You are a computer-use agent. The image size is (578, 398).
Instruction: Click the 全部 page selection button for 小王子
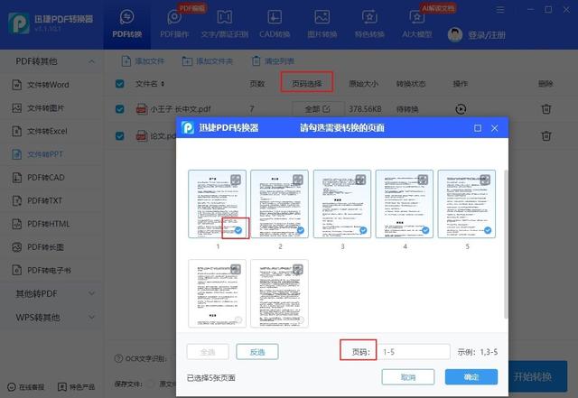point(318,109)
